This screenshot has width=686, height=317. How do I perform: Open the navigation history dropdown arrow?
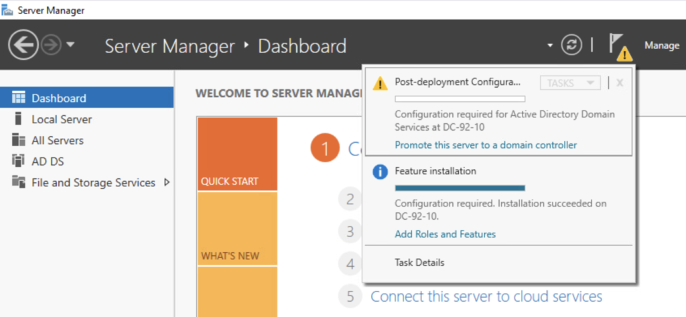[70, 46]
